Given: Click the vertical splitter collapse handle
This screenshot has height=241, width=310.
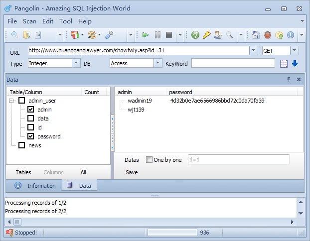Looking at the screenshot, I should point(112,133).
